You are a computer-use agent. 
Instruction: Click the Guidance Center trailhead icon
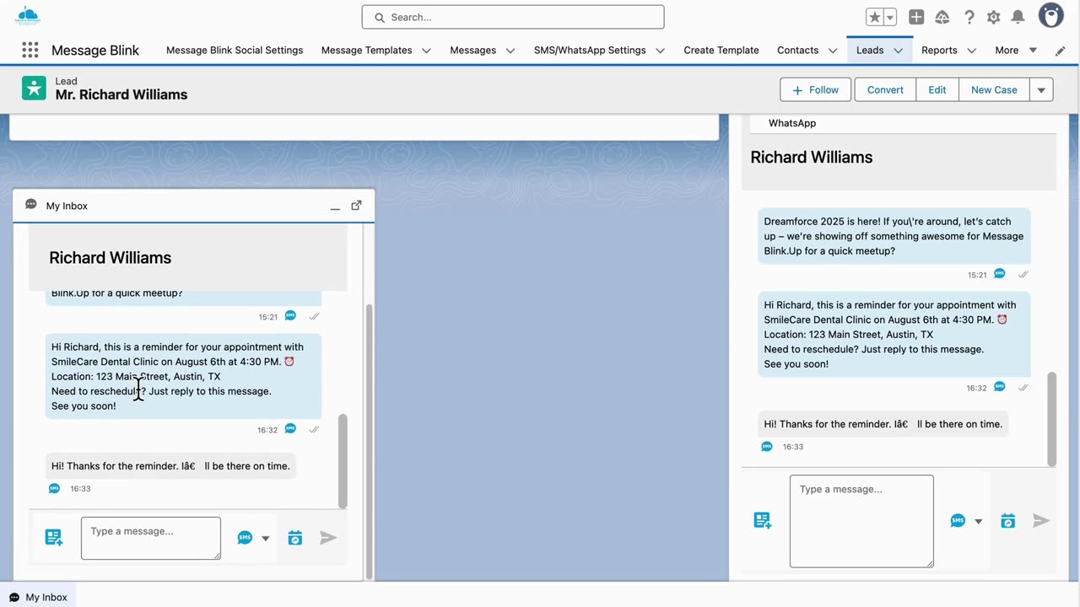[942, 17]
